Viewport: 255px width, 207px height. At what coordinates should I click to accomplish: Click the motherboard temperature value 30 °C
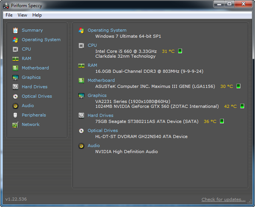[226, 86]
